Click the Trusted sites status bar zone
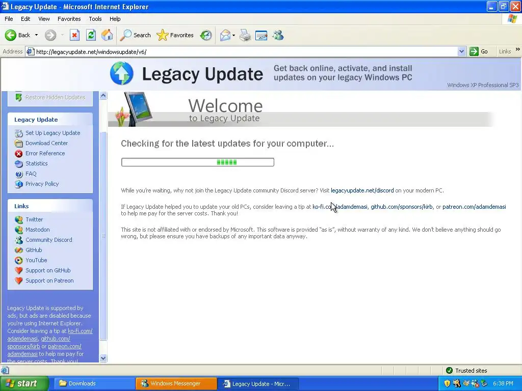The height and width of the screenshot is (391, 522). pyautogui.click(x=466, y=371)
